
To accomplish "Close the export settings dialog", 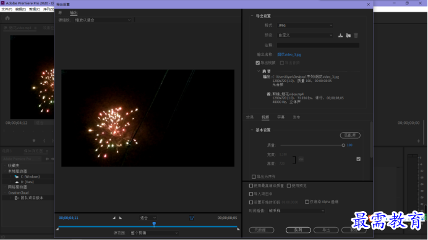I will point(368,5).
